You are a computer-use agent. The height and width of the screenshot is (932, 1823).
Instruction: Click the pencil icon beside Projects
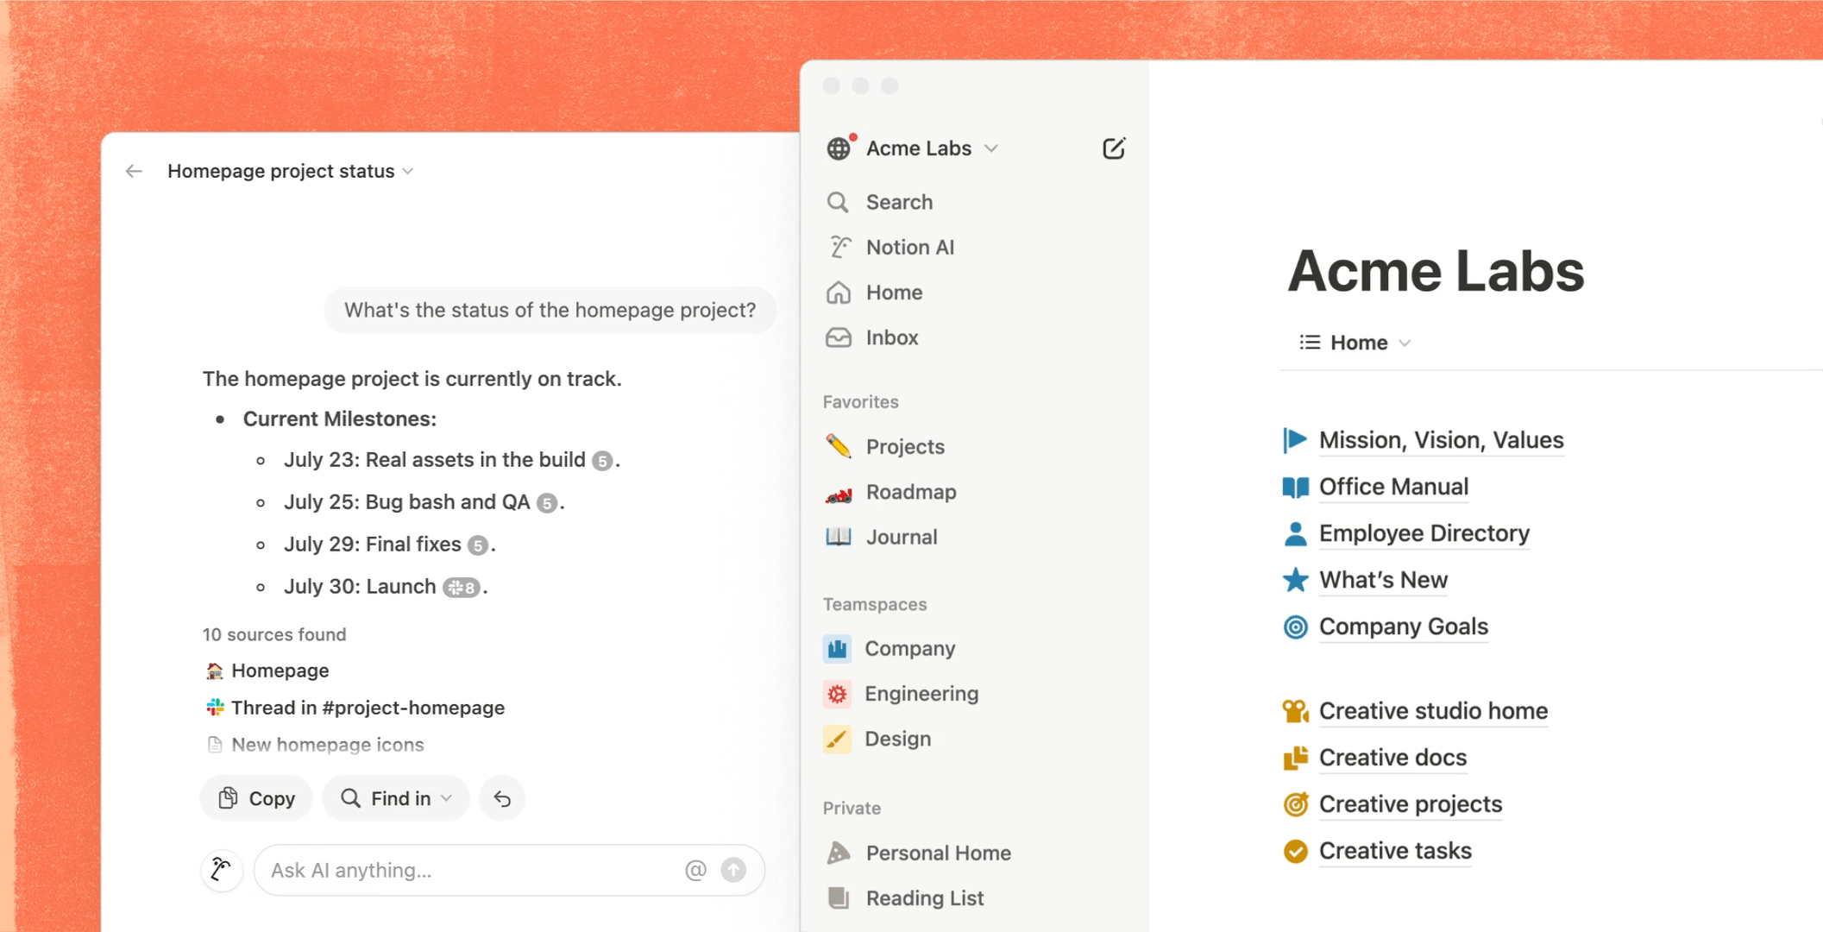[839, 446]
